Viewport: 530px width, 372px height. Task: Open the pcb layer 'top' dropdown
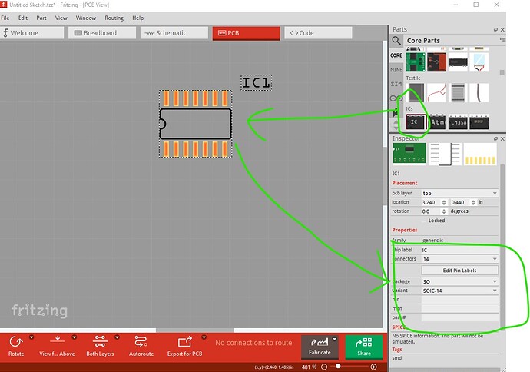point(459,193)
